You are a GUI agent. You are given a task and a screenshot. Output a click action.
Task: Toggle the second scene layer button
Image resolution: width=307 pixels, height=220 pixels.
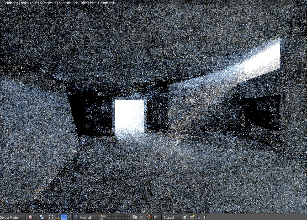(x=104, y=216)
